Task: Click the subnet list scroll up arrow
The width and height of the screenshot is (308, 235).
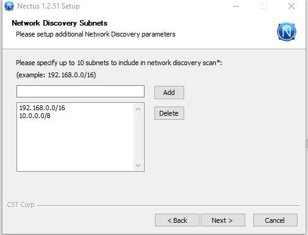Action: click(x=138, y=109)
